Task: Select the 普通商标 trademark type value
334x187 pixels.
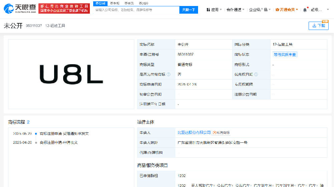Action: tap(185, 65)
